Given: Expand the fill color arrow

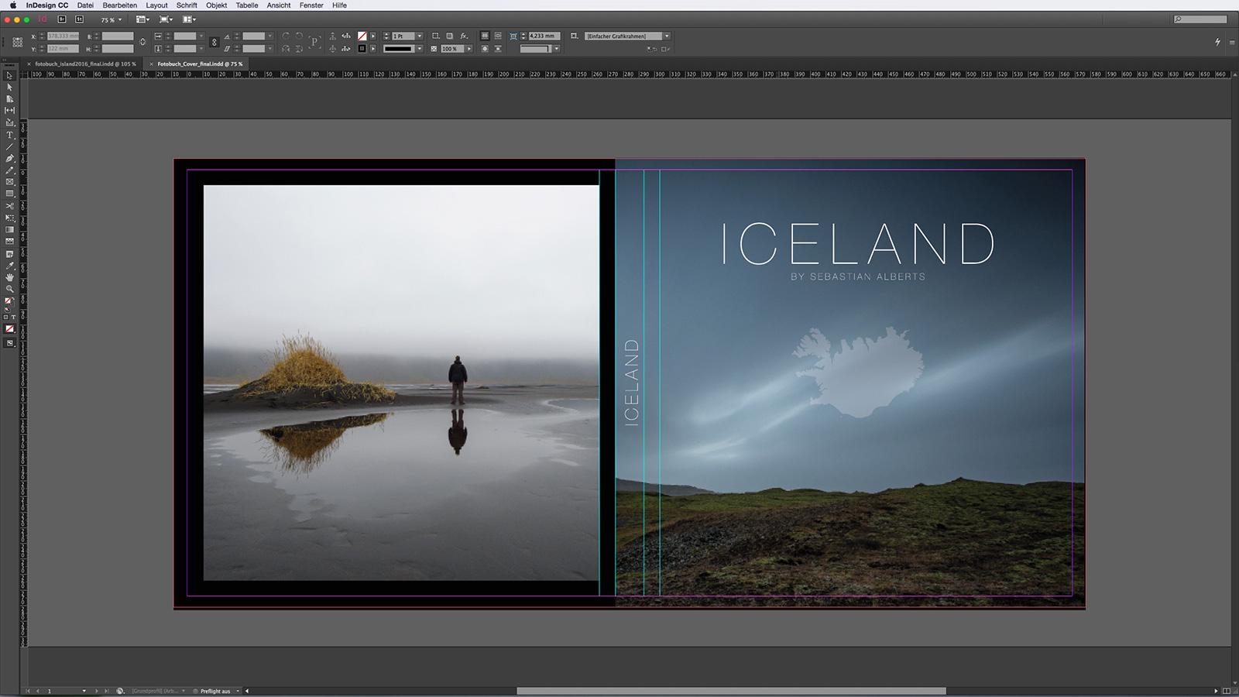Looking at the screenshot, I should 373,36.
